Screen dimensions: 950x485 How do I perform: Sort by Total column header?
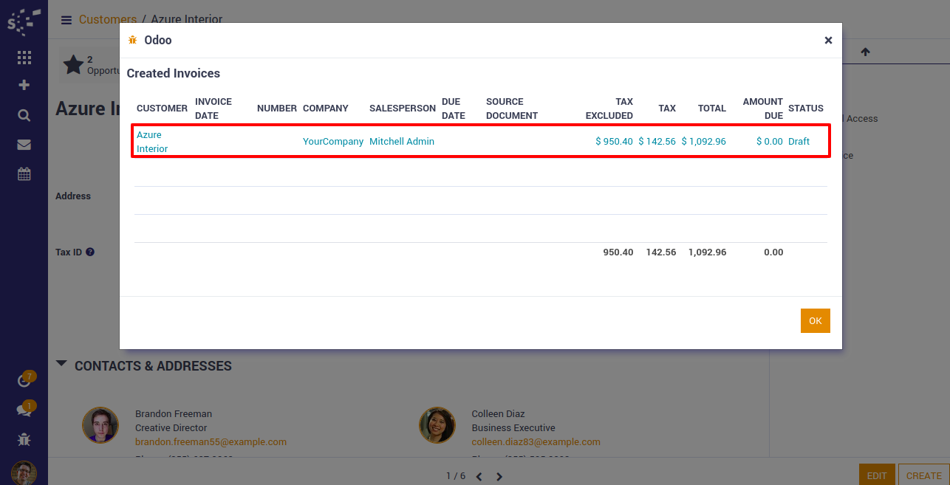point(712,109)
